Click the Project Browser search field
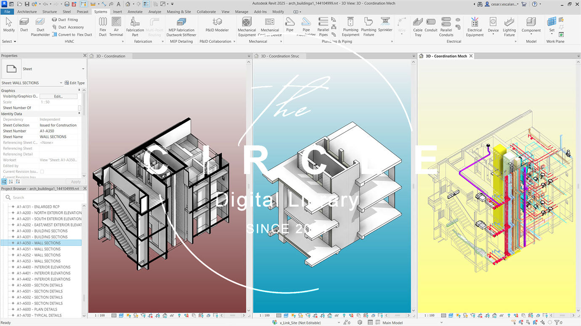Viewport: 581px width, 326px height. (43, 197)
